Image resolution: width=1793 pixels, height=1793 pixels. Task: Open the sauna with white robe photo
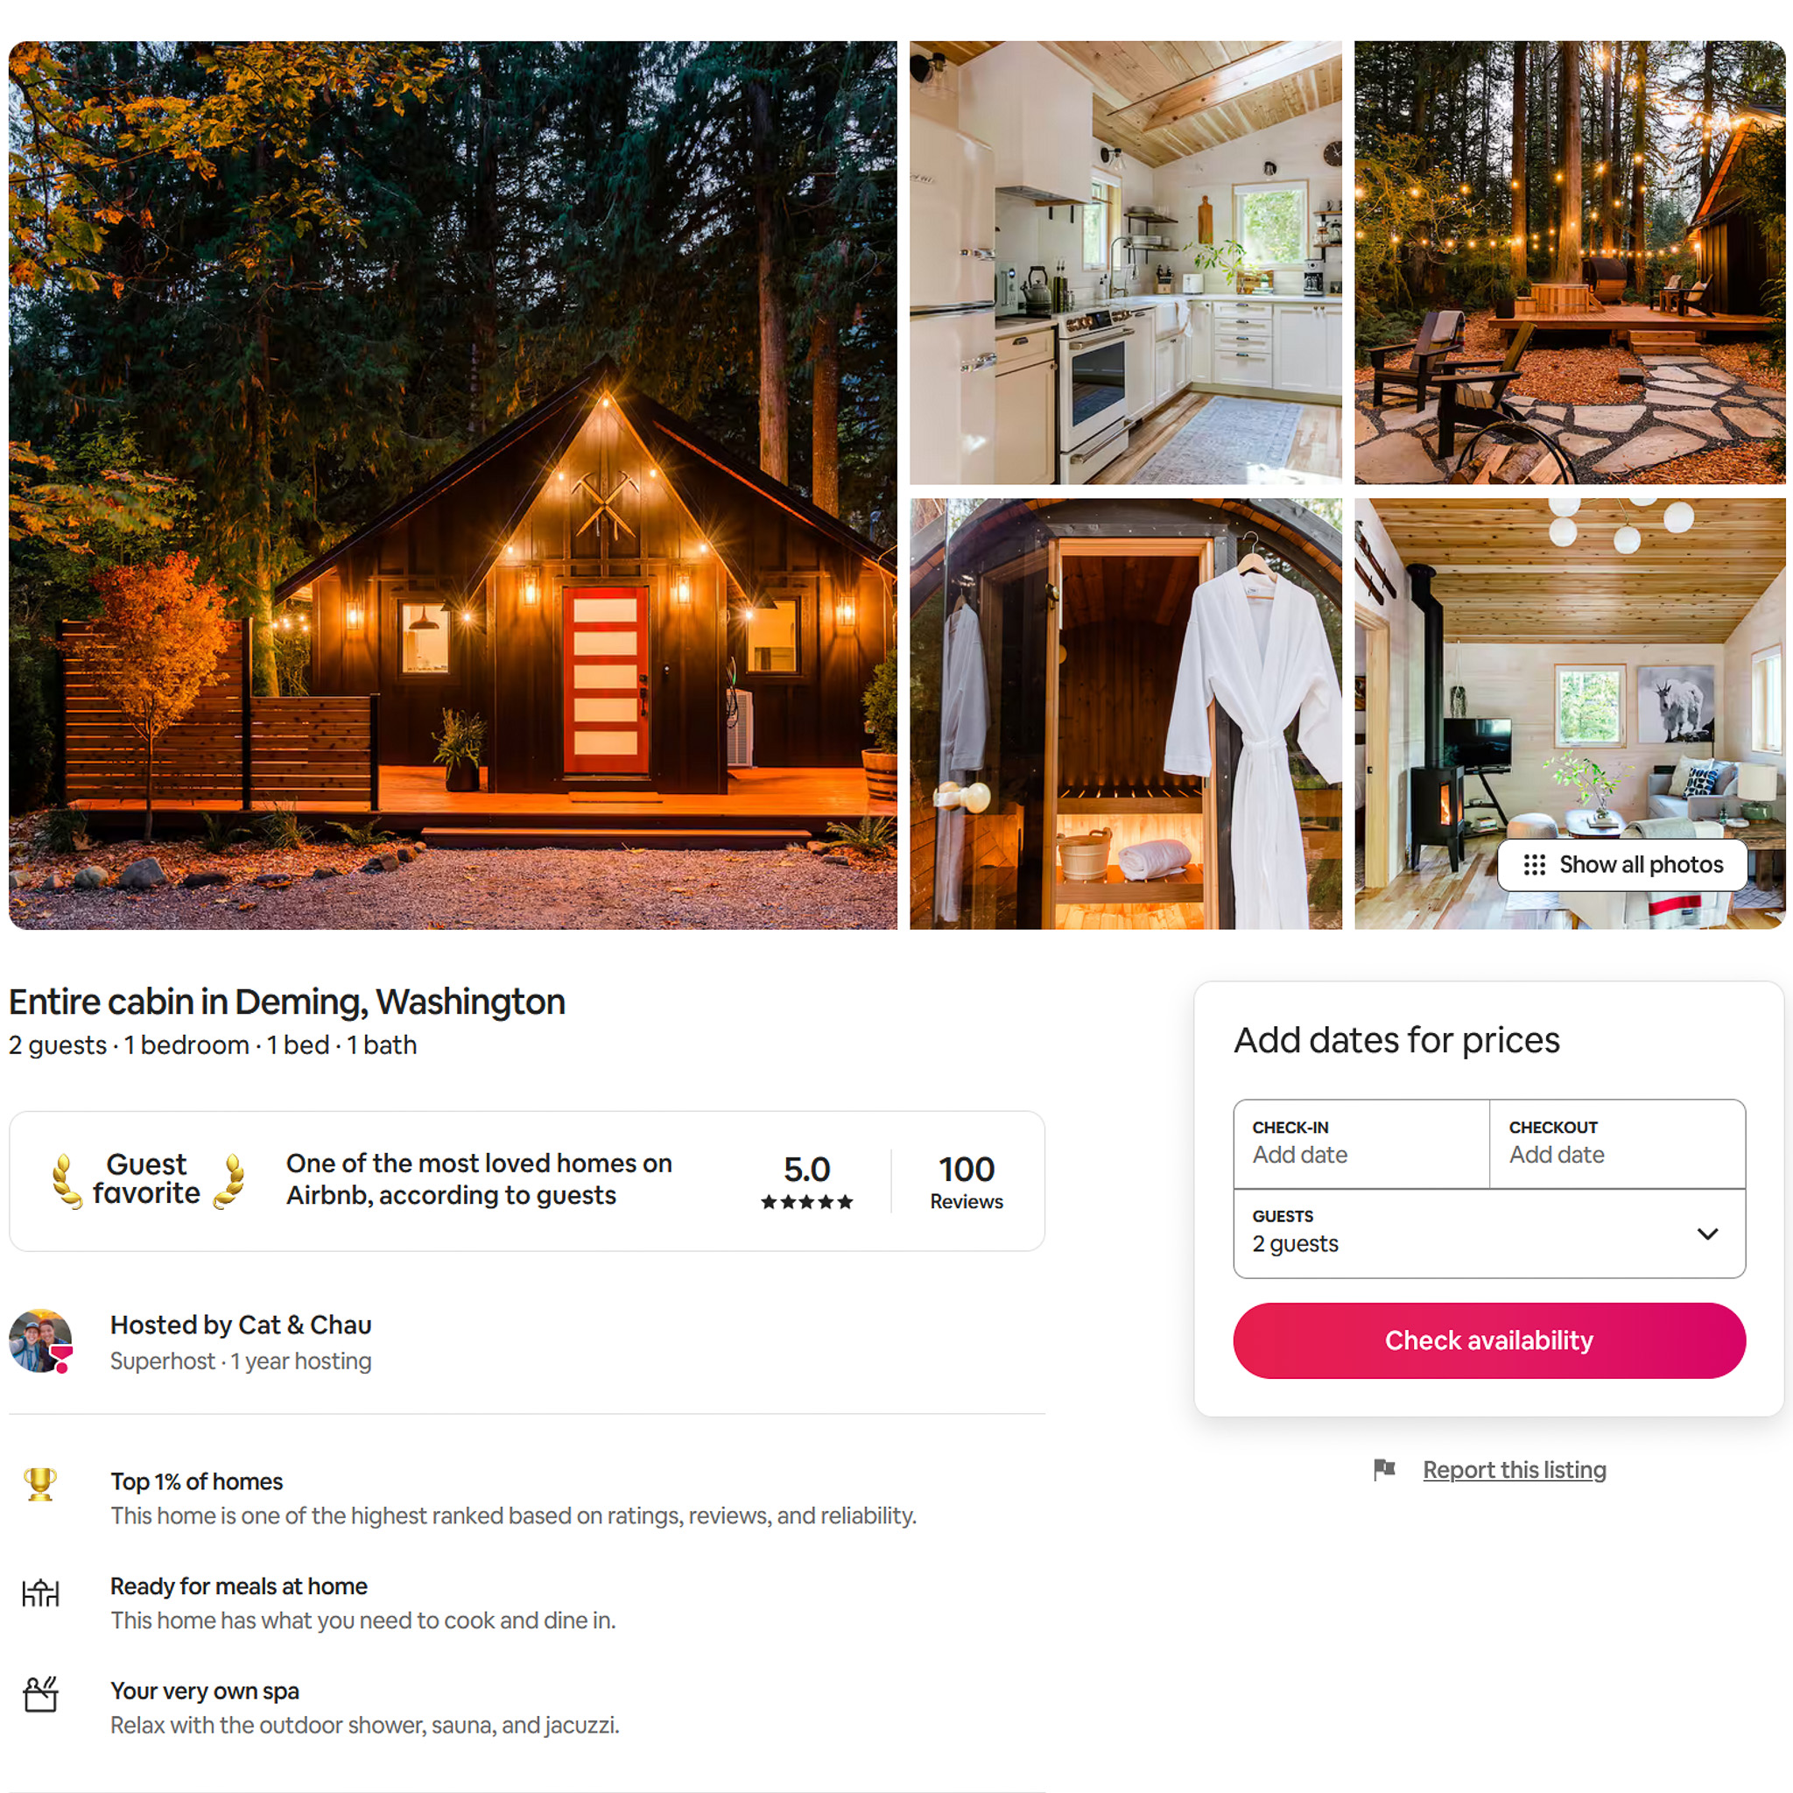(x=1125, y=714)
